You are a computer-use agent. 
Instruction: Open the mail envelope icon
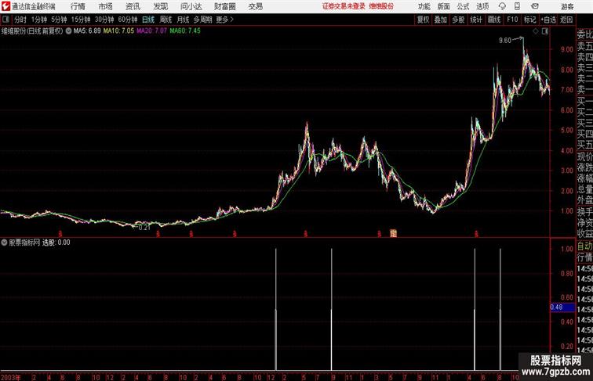tap(535, 6)
